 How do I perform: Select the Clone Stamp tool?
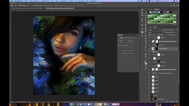click(x=146, y=32)
